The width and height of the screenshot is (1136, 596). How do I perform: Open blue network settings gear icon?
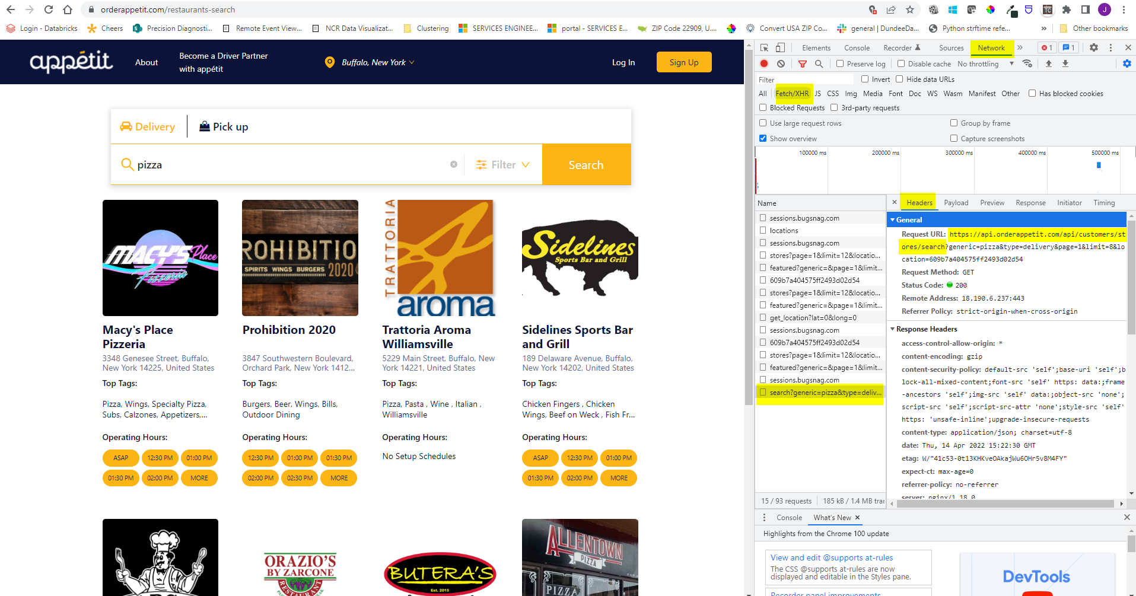pyautogui.click(x=1127, y=63)
